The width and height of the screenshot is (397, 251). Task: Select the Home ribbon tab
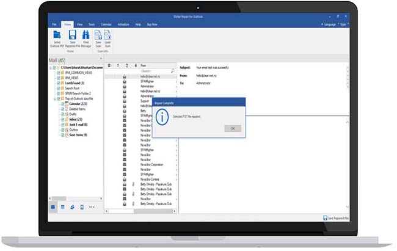coord(67,24)
